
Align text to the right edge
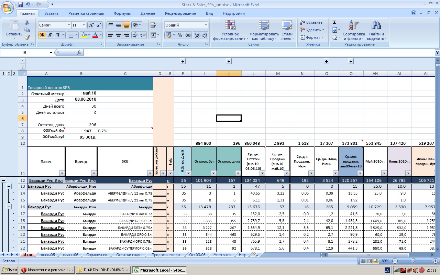coord(126,35)
